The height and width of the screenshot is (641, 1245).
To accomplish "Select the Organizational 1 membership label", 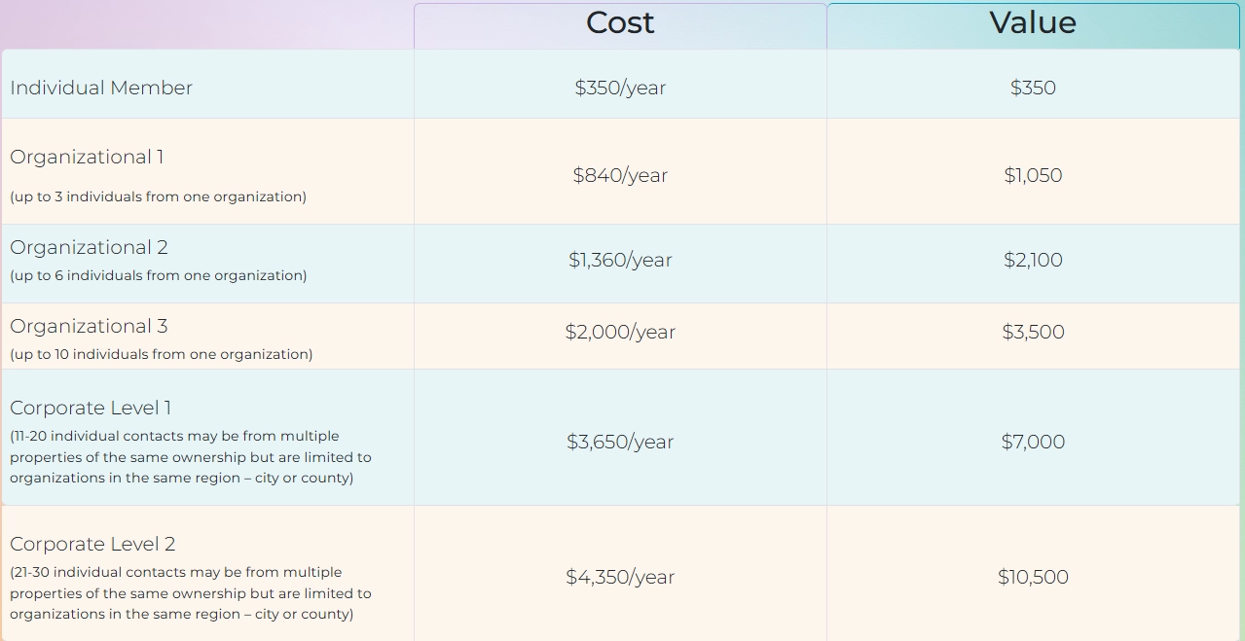I will click(87, 158).
